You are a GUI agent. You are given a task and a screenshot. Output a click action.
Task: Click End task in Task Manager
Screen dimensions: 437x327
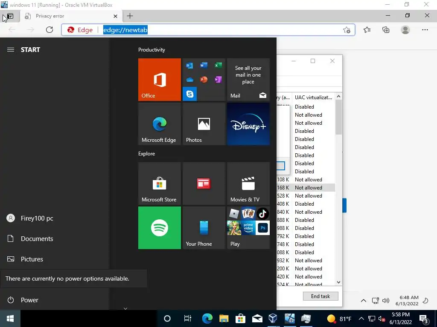[x=320, y=296]
